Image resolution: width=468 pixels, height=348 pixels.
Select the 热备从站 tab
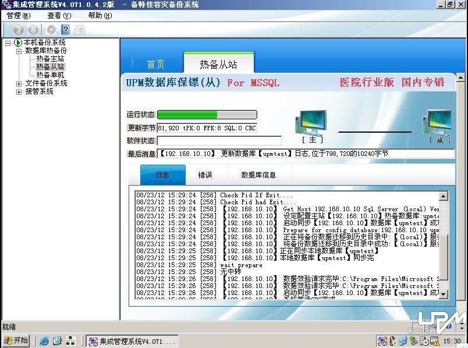tap(218, 63)
